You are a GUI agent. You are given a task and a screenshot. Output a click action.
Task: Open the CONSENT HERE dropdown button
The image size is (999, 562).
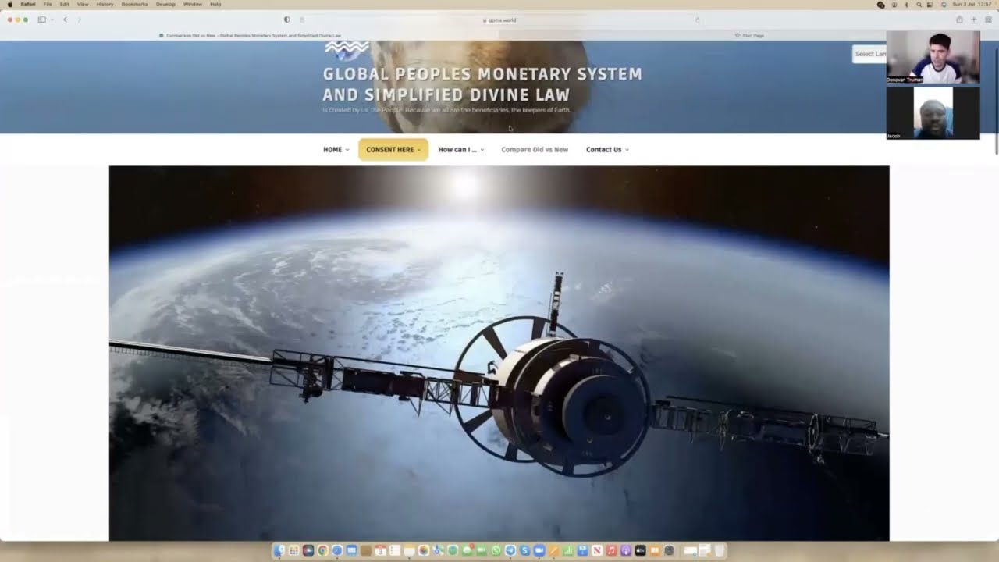(393, 149)
